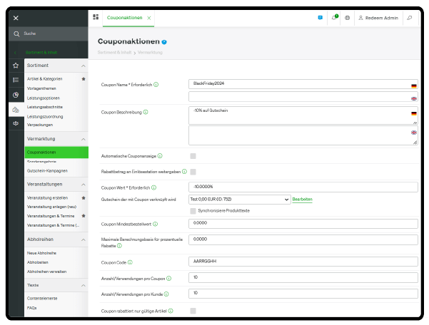Open the Gutschein linked to coupon dropdown
This screenshot has width=429, height=325.
click(x=238, y=200)
